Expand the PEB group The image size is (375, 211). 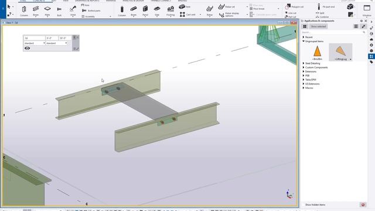coord(304,76)
